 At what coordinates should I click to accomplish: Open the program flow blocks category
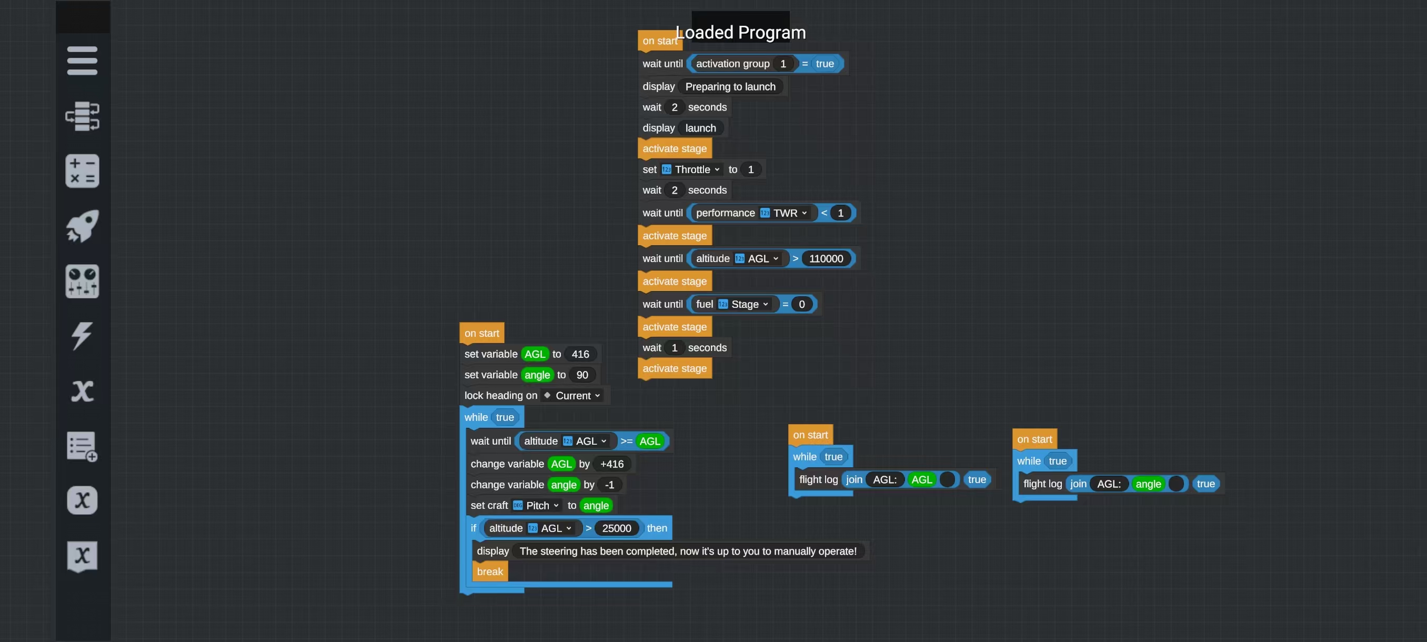82,116
